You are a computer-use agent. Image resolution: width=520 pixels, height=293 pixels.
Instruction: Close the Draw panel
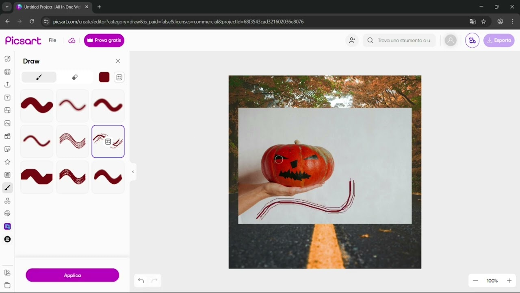118,61
